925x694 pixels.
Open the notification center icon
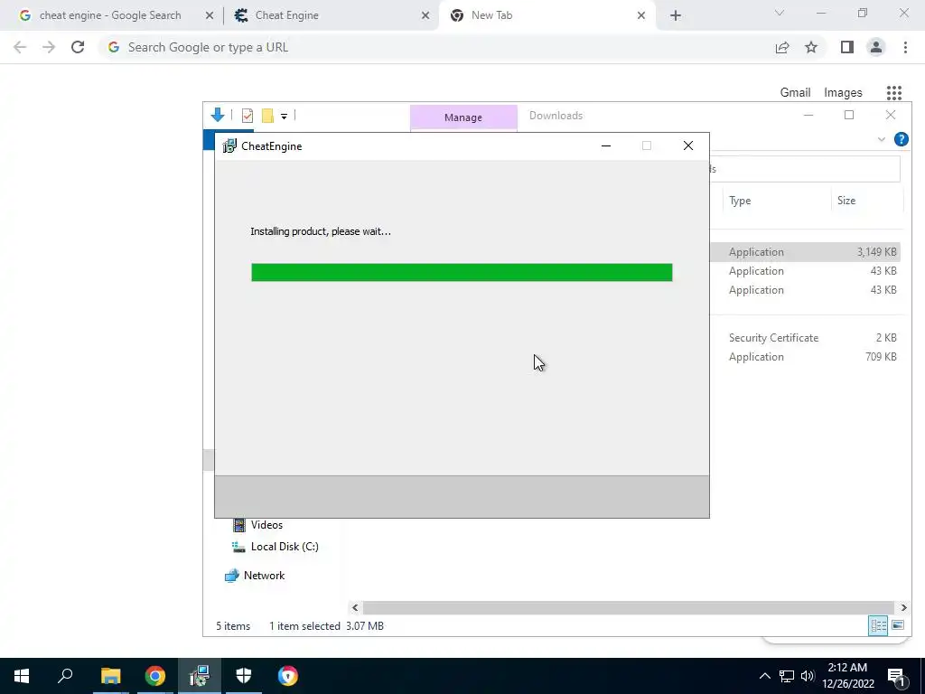click(x=896, y=676)
